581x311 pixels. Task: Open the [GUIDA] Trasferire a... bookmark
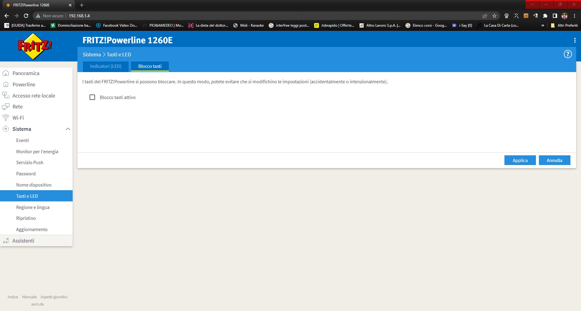point(25,25)
